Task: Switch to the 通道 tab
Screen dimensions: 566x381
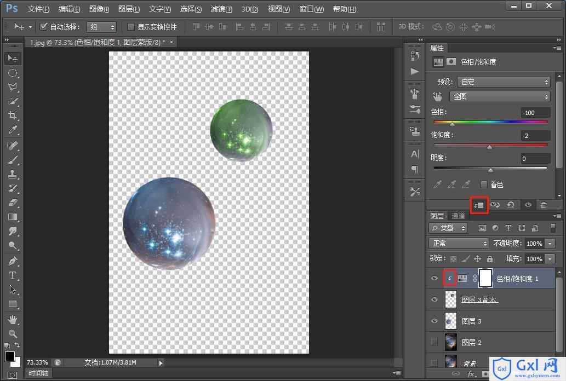Action: pyautogui.click(x=459, y=216)
